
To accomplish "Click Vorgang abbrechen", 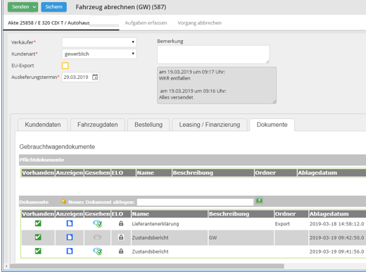I will [x=199, y=23].
